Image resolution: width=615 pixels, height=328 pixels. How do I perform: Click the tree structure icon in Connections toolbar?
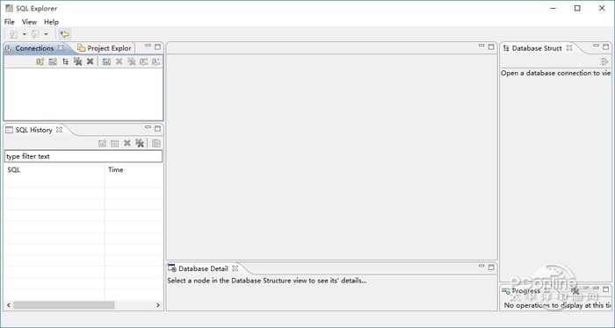(65, 61)
